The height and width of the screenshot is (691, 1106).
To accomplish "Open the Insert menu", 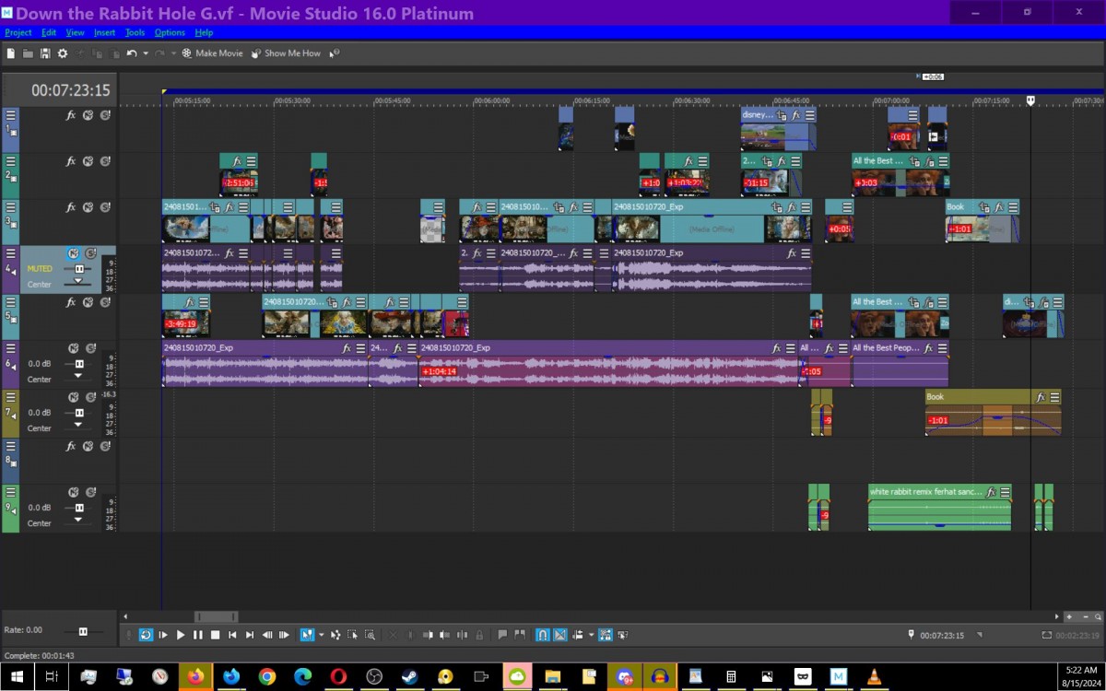I will click(104, 32).
